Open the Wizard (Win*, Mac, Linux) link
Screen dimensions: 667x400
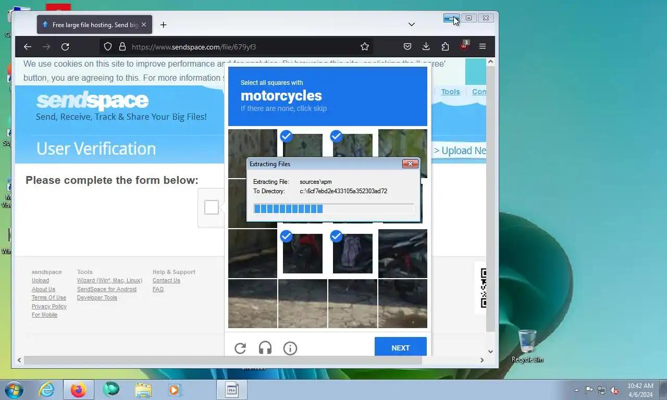109,281
